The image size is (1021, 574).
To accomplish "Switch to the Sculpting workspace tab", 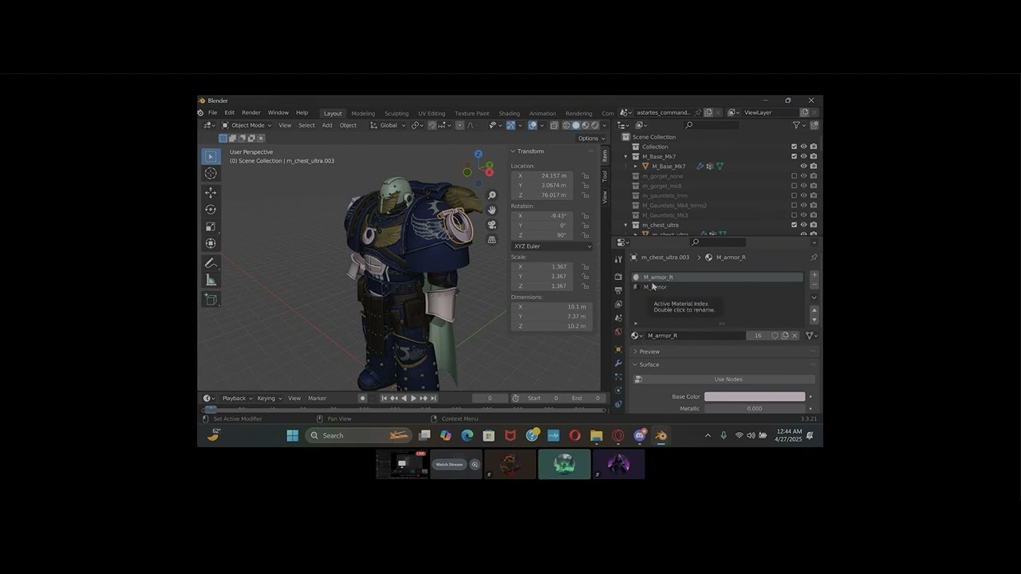I will 396,113.
